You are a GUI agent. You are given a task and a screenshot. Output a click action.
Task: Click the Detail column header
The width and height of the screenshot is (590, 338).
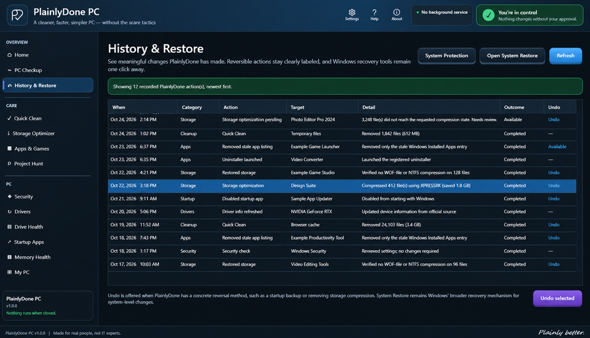[x=429, y=108]
